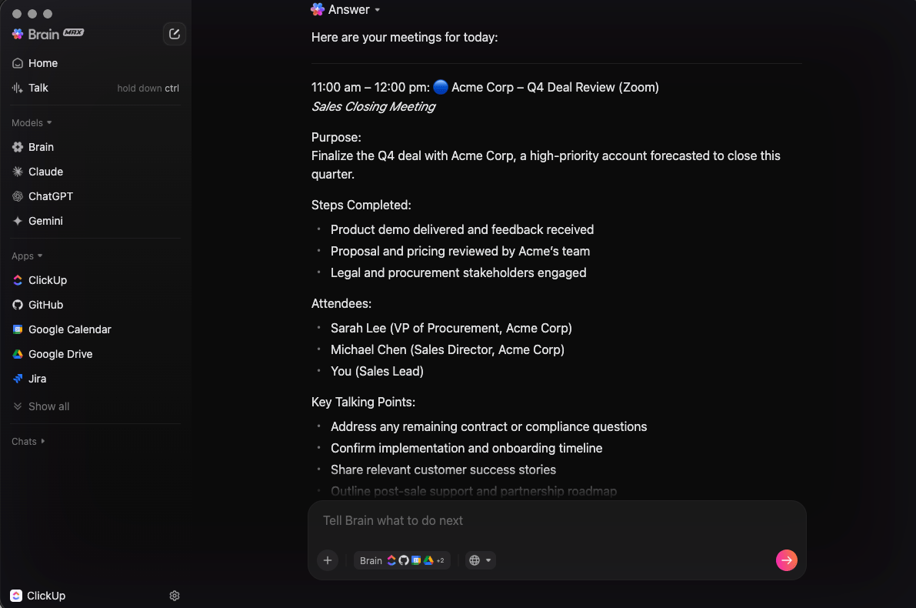Switch to the Gemini model
The image size is (916, 608).
pos(45,221)
